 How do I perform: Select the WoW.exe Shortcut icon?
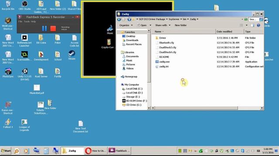click(8, 24)
